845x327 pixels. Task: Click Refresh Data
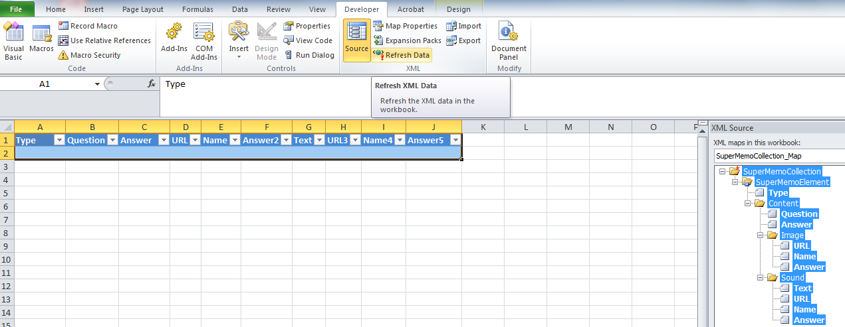click(402, 55)
